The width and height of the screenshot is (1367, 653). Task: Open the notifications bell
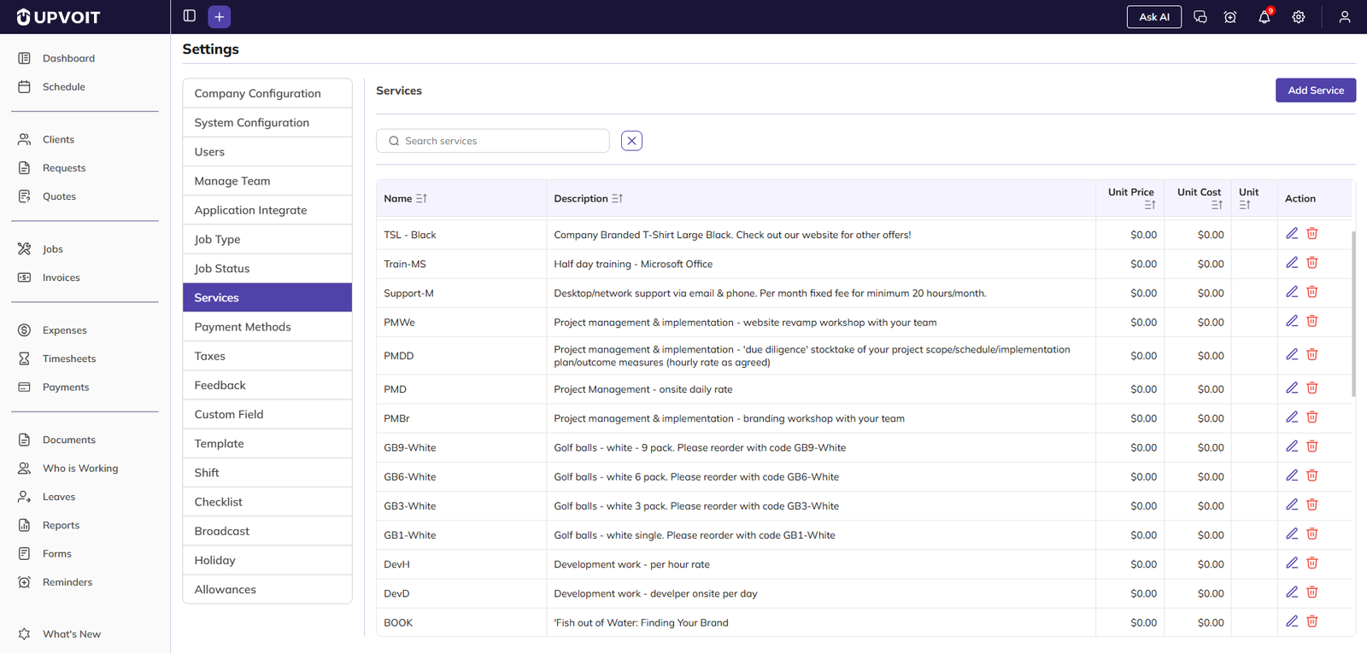tap(1264, 17)
